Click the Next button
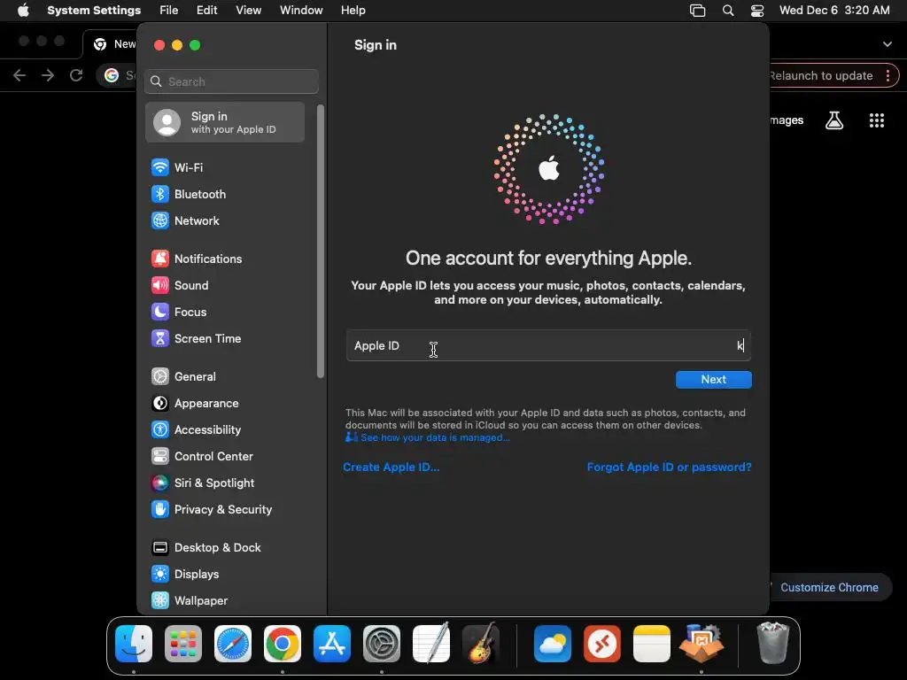 point(714,380)
